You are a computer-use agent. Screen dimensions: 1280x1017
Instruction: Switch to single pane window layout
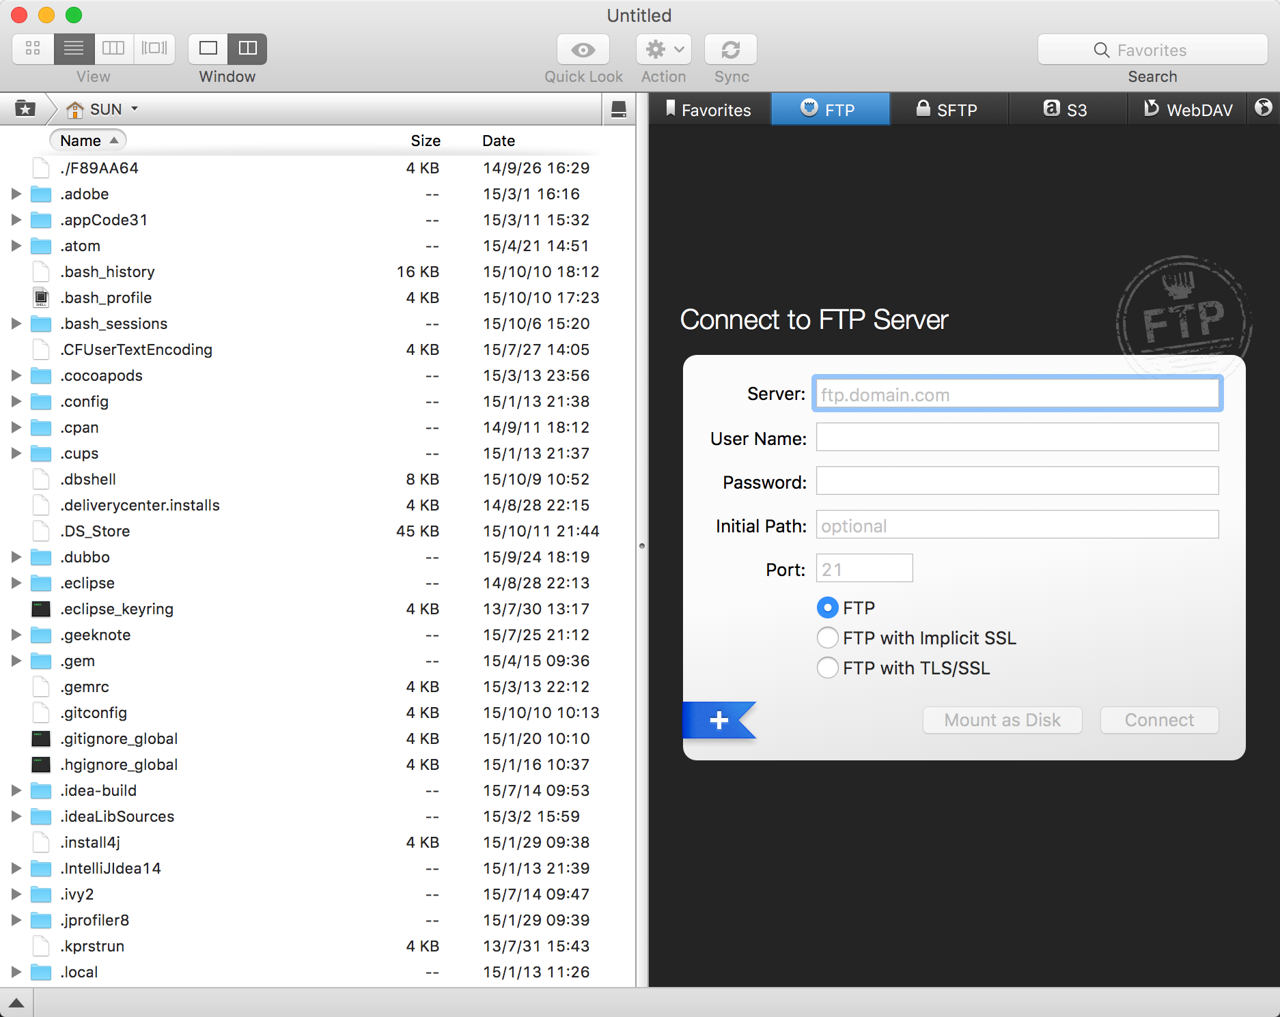(x=208, y=48)
